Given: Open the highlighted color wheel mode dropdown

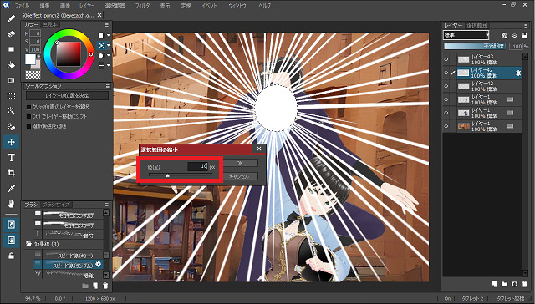Looking at the screenshot, I should click(104, 45).
